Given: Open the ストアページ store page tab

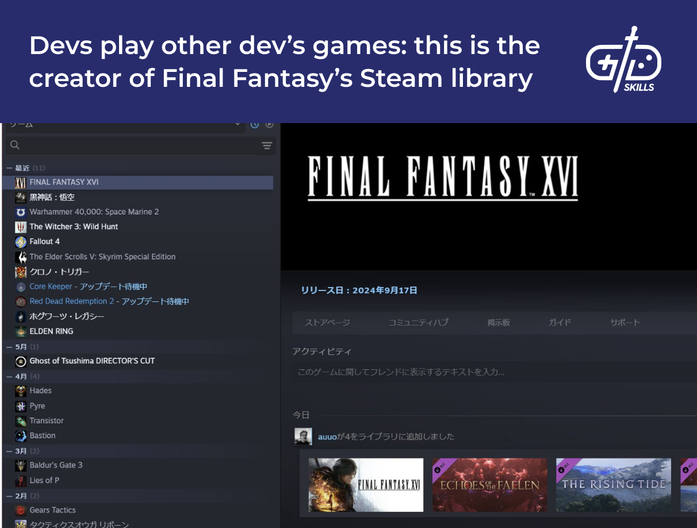Looking at the screenshot, I should click(327, 323).
